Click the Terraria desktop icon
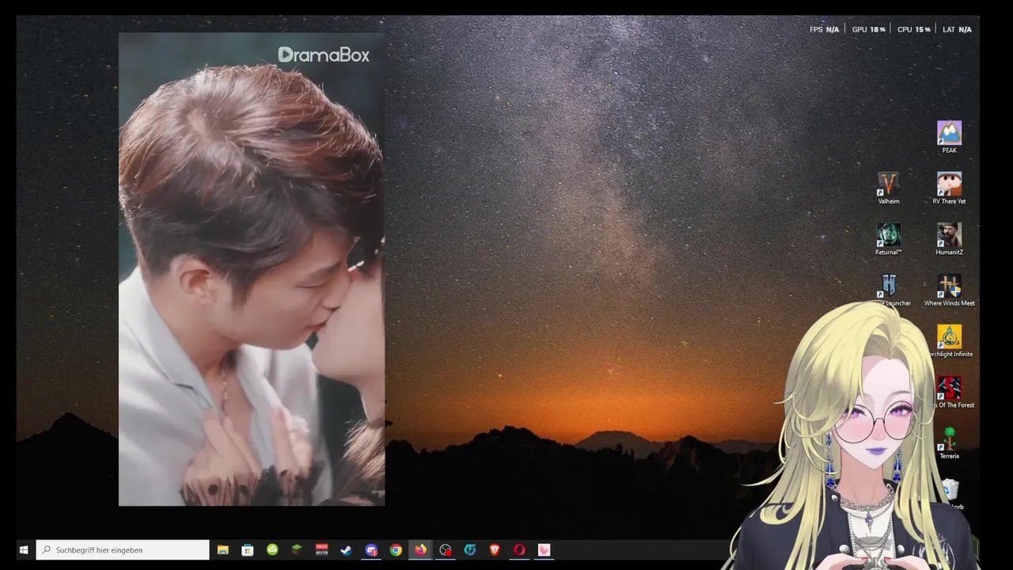1013x570 pixels. click(949, 443)
